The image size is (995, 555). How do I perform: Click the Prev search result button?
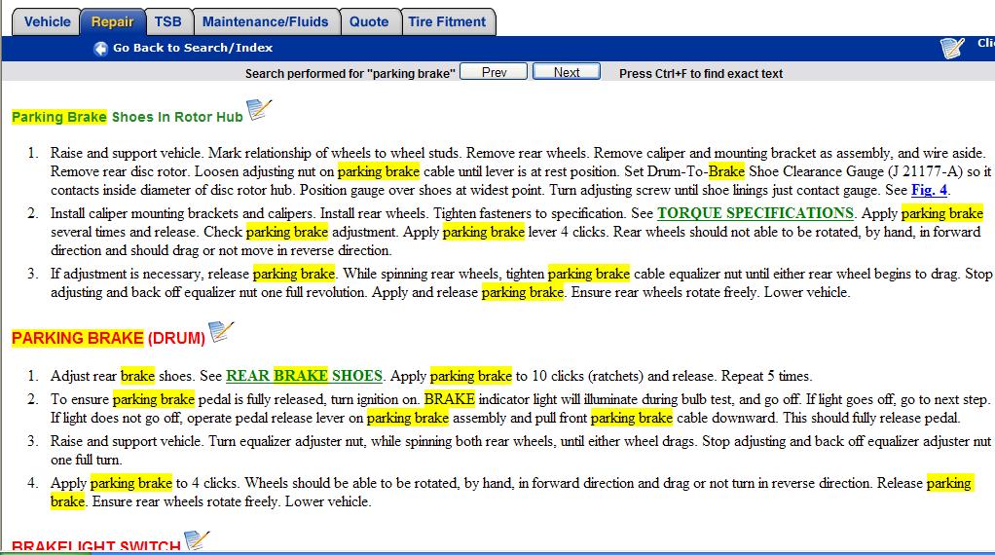pos(494,72)
